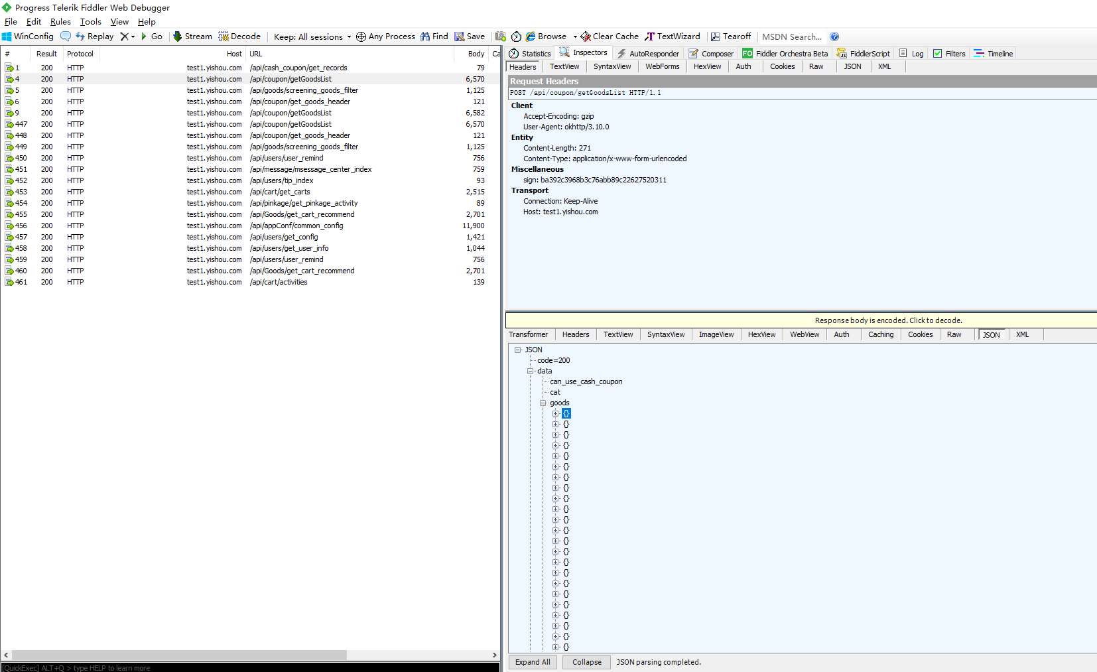Click the MSDN Search field
The height and width of the screenshot is (672, 1097).
[x=792, y=36]
